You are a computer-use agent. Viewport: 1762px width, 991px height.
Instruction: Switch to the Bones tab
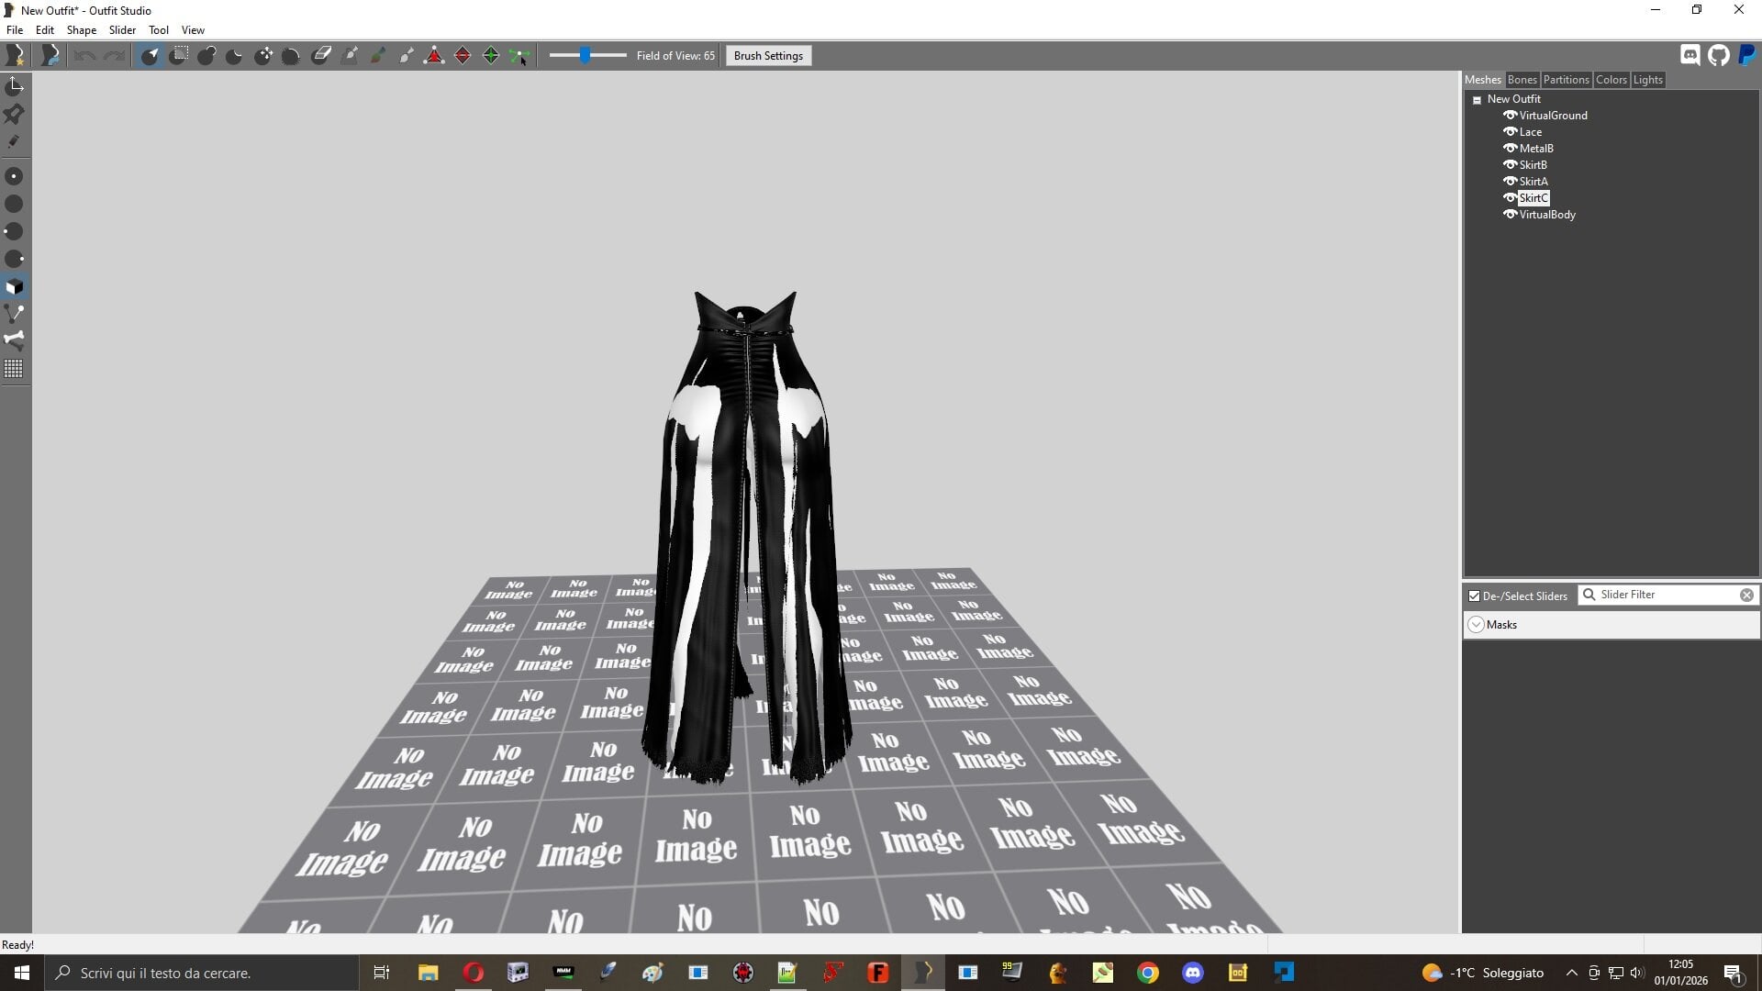1522,80
